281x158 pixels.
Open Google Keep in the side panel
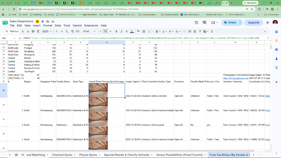276,41
